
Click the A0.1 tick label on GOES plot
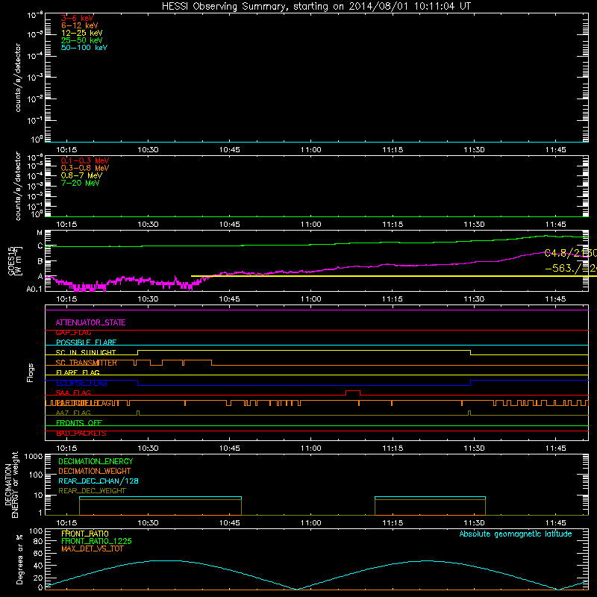pos(34,290)
